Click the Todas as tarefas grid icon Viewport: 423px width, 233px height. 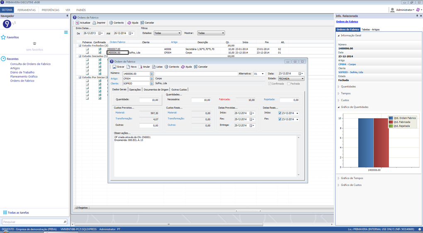tap(5, 213)
